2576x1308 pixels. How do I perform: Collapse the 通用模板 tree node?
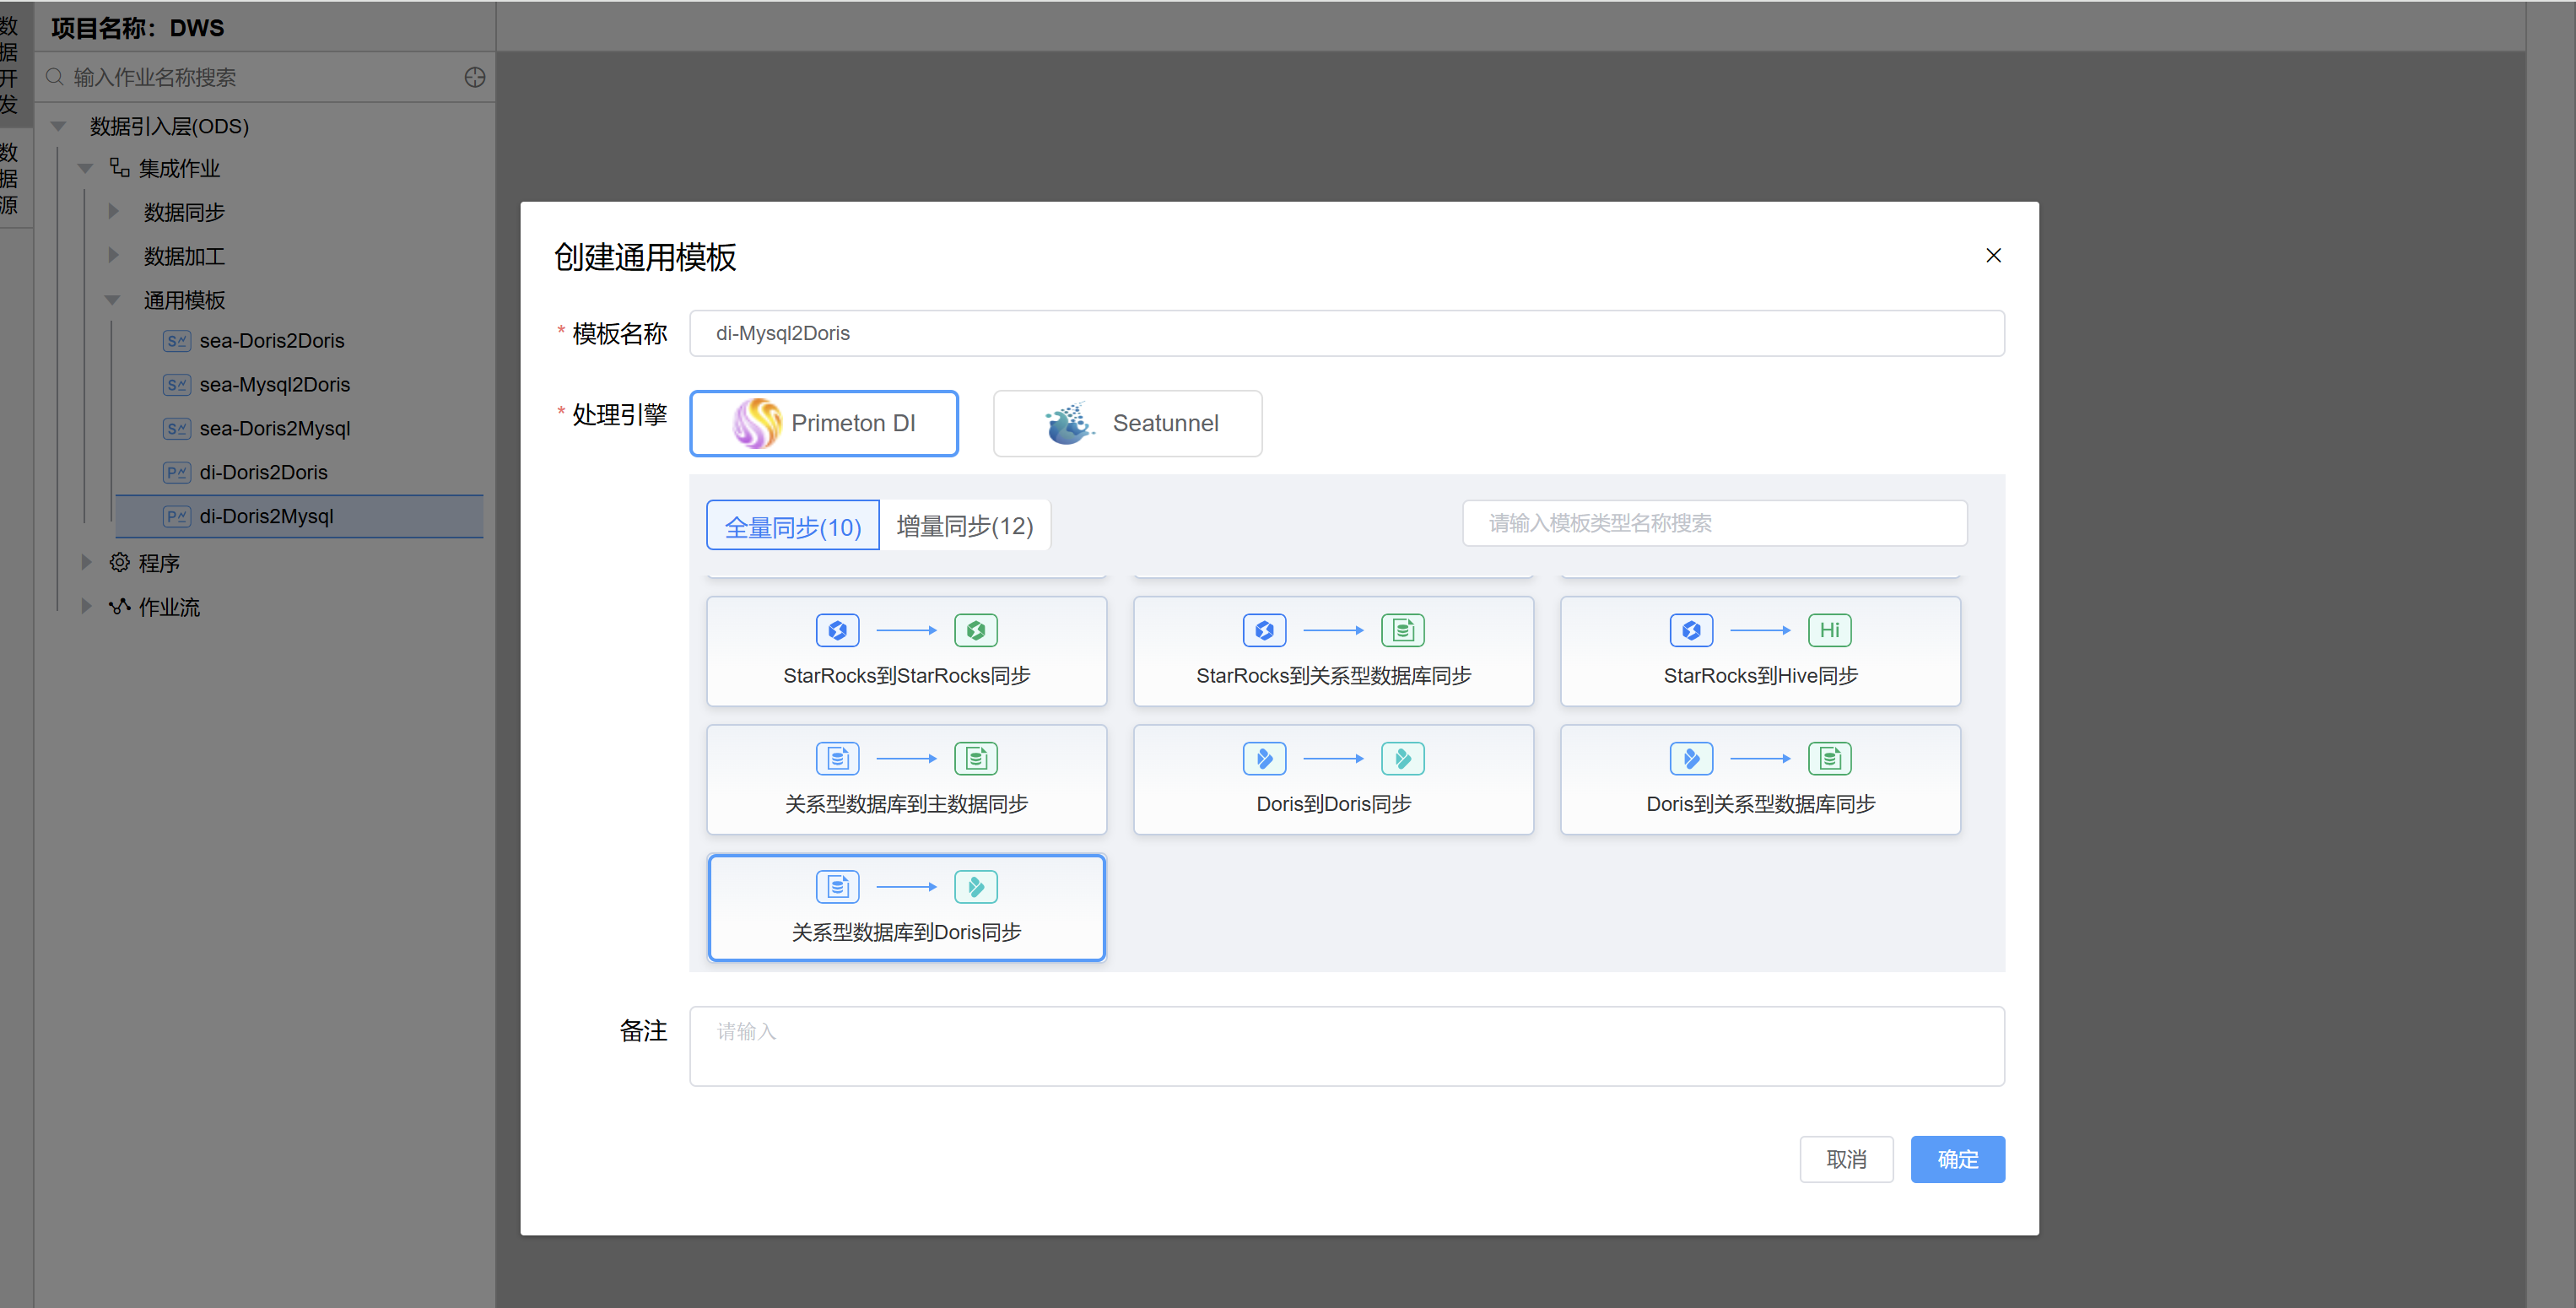113,300
